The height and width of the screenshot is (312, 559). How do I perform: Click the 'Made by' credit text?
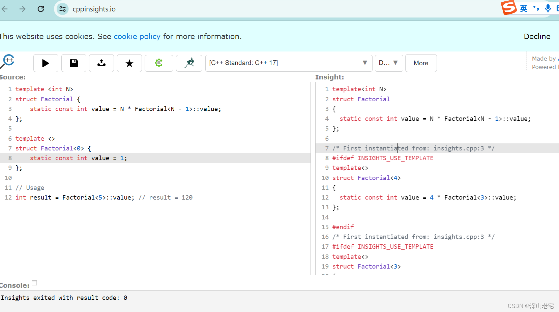[x=544, y=59]
